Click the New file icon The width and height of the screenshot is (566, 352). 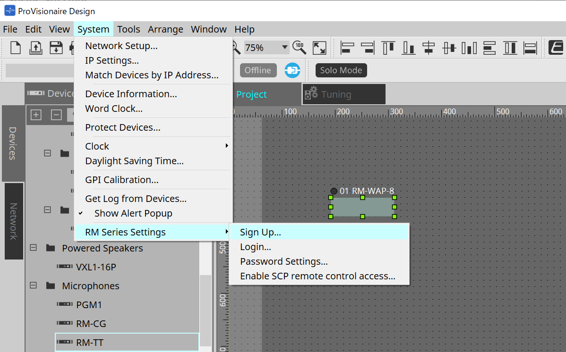(x=16, y=48)
